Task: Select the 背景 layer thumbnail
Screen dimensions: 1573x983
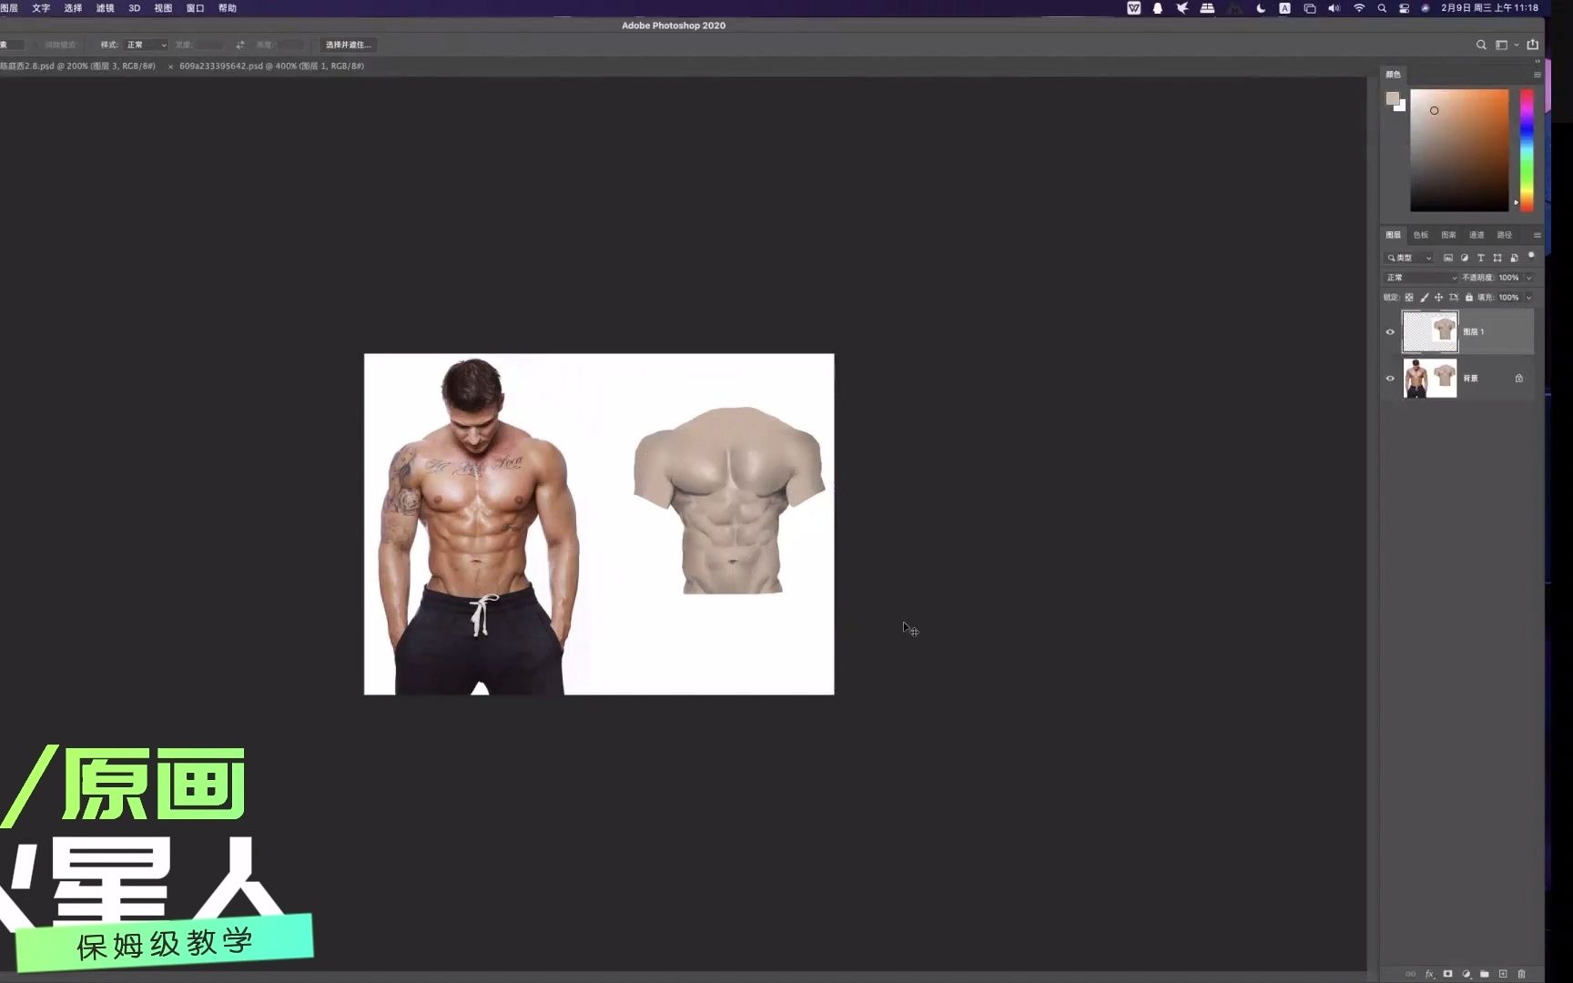Action: (1430, 379)
